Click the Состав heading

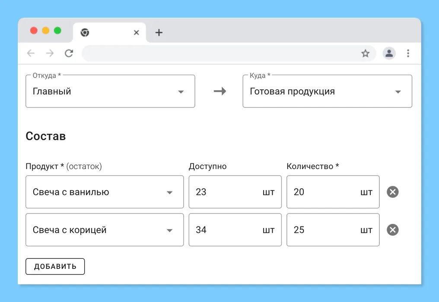[46, 136]
